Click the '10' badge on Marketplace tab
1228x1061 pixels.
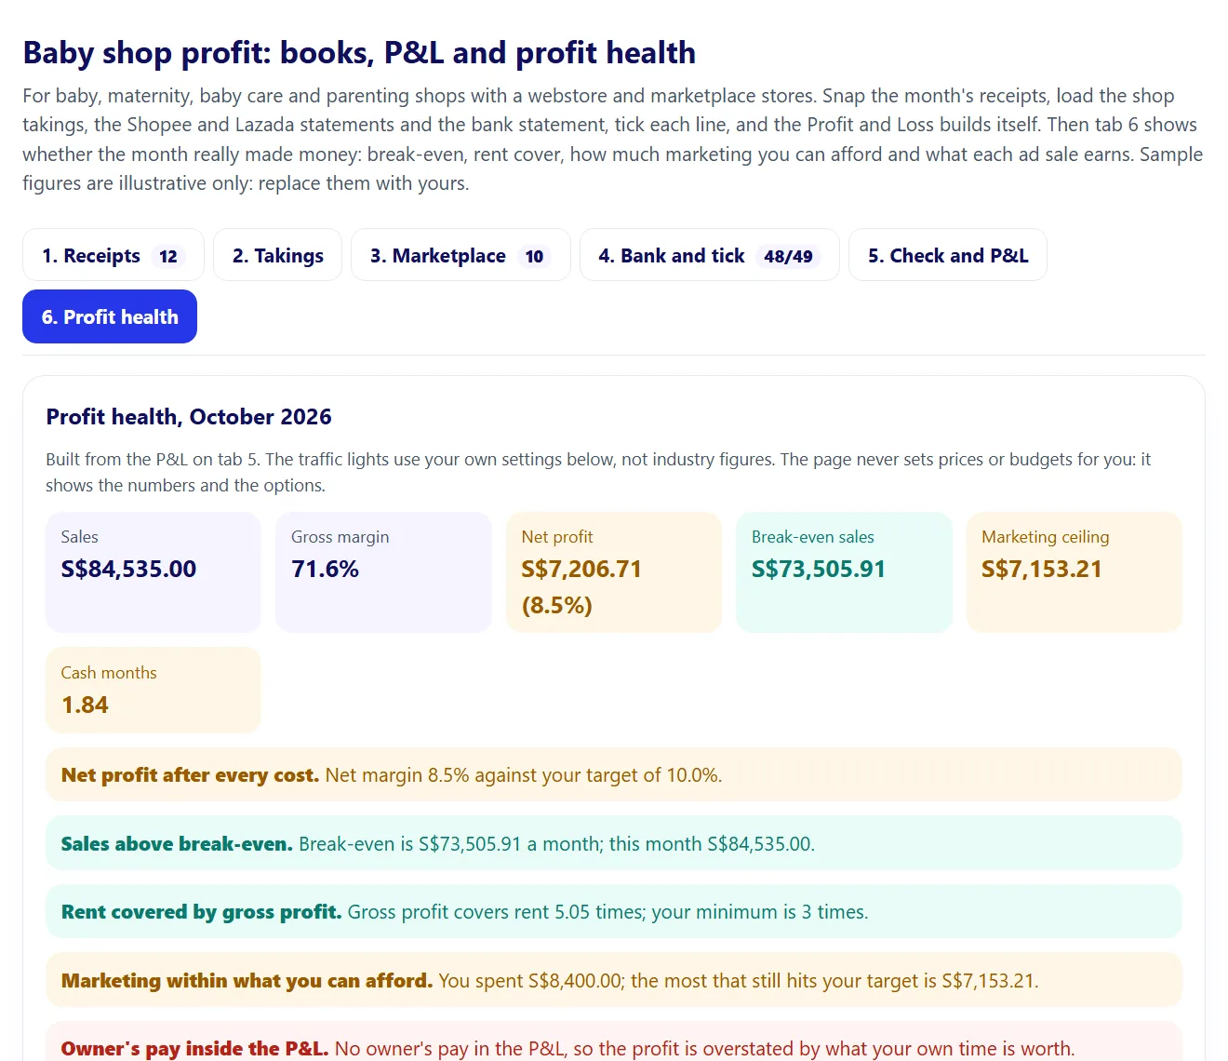click(534, 256)
